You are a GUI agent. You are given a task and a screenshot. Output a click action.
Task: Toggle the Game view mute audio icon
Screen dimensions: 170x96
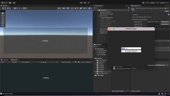(x=75, y=62)
